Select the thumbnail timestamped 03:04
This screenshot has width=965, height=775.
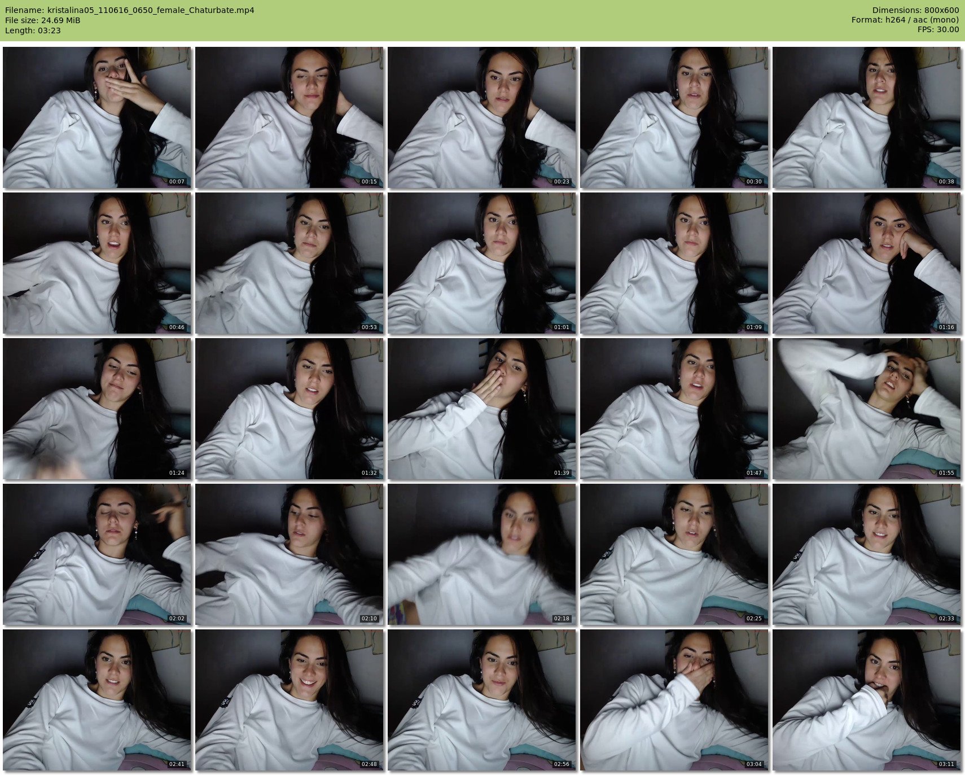[674, 700]
